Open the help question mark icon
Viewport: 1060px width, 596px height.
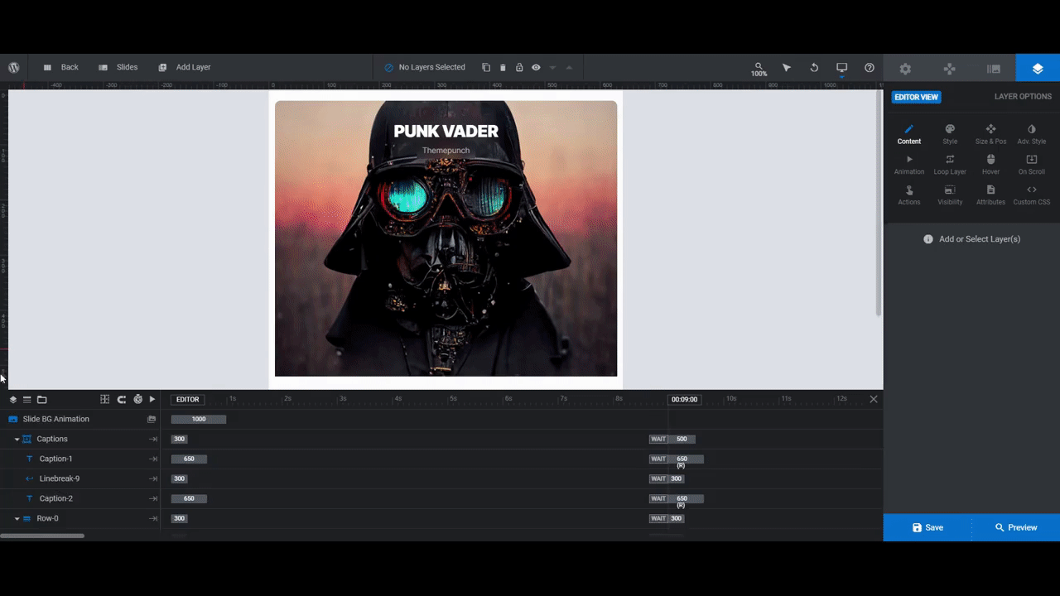[870, 67]
